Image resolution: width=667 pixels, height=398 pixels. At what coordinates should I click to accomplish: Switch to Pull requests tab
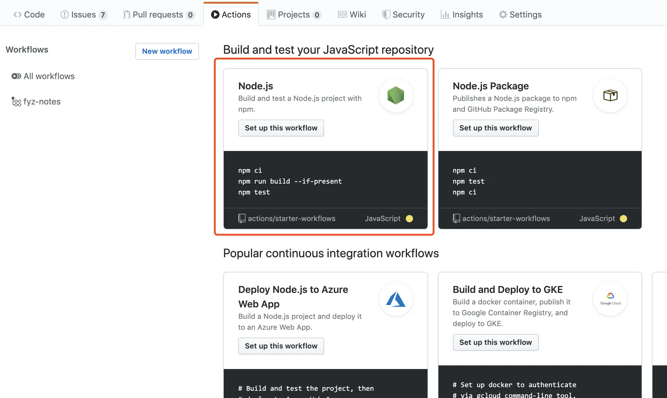click(158, 14)
